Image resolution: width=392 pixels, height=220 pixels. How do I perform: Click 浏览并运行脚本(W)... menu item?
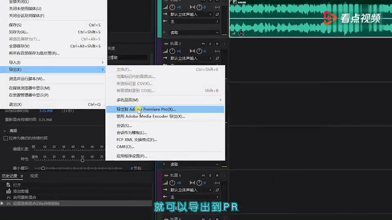coord(53,79)
